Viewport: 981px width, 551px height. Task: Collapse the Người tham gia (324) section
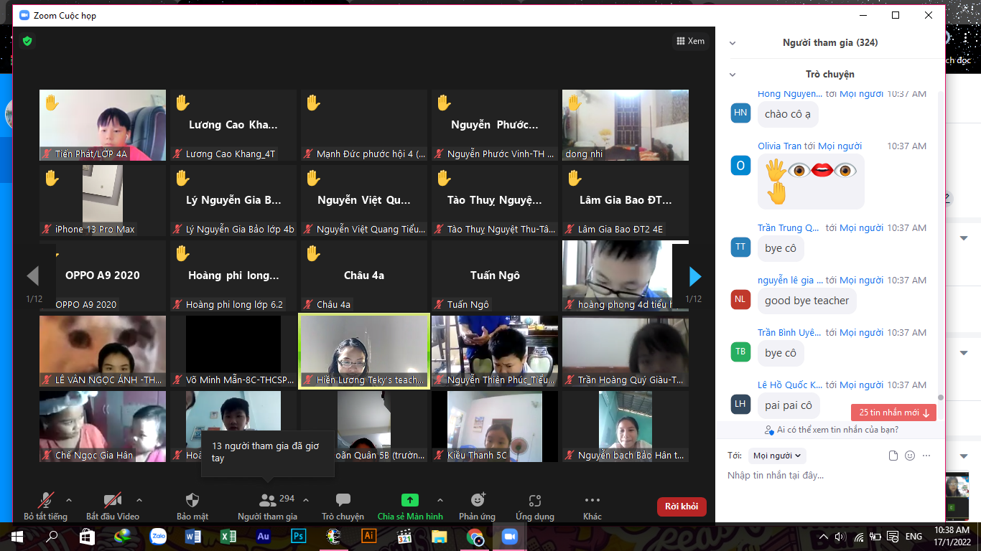(733, 43)
